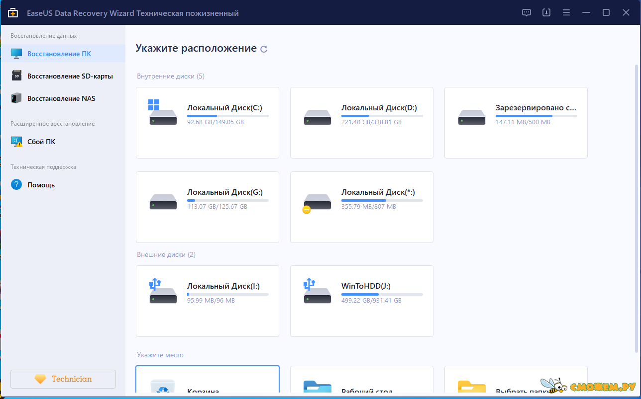Click the crashed PC warning icon

pos(16,142)
